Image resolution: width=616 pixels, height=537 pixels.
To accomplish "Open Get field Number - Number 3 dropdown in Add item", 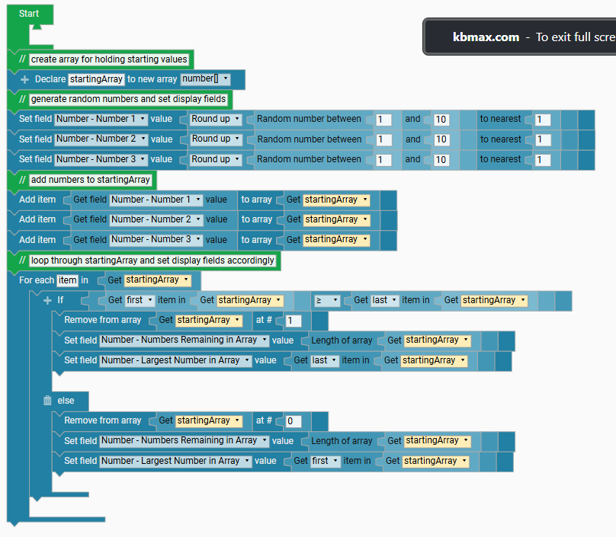I will [x=156, y=239].
